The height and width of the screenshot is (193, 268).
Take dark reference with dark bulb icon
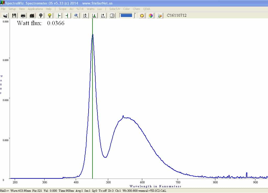[x=41, y=15]
